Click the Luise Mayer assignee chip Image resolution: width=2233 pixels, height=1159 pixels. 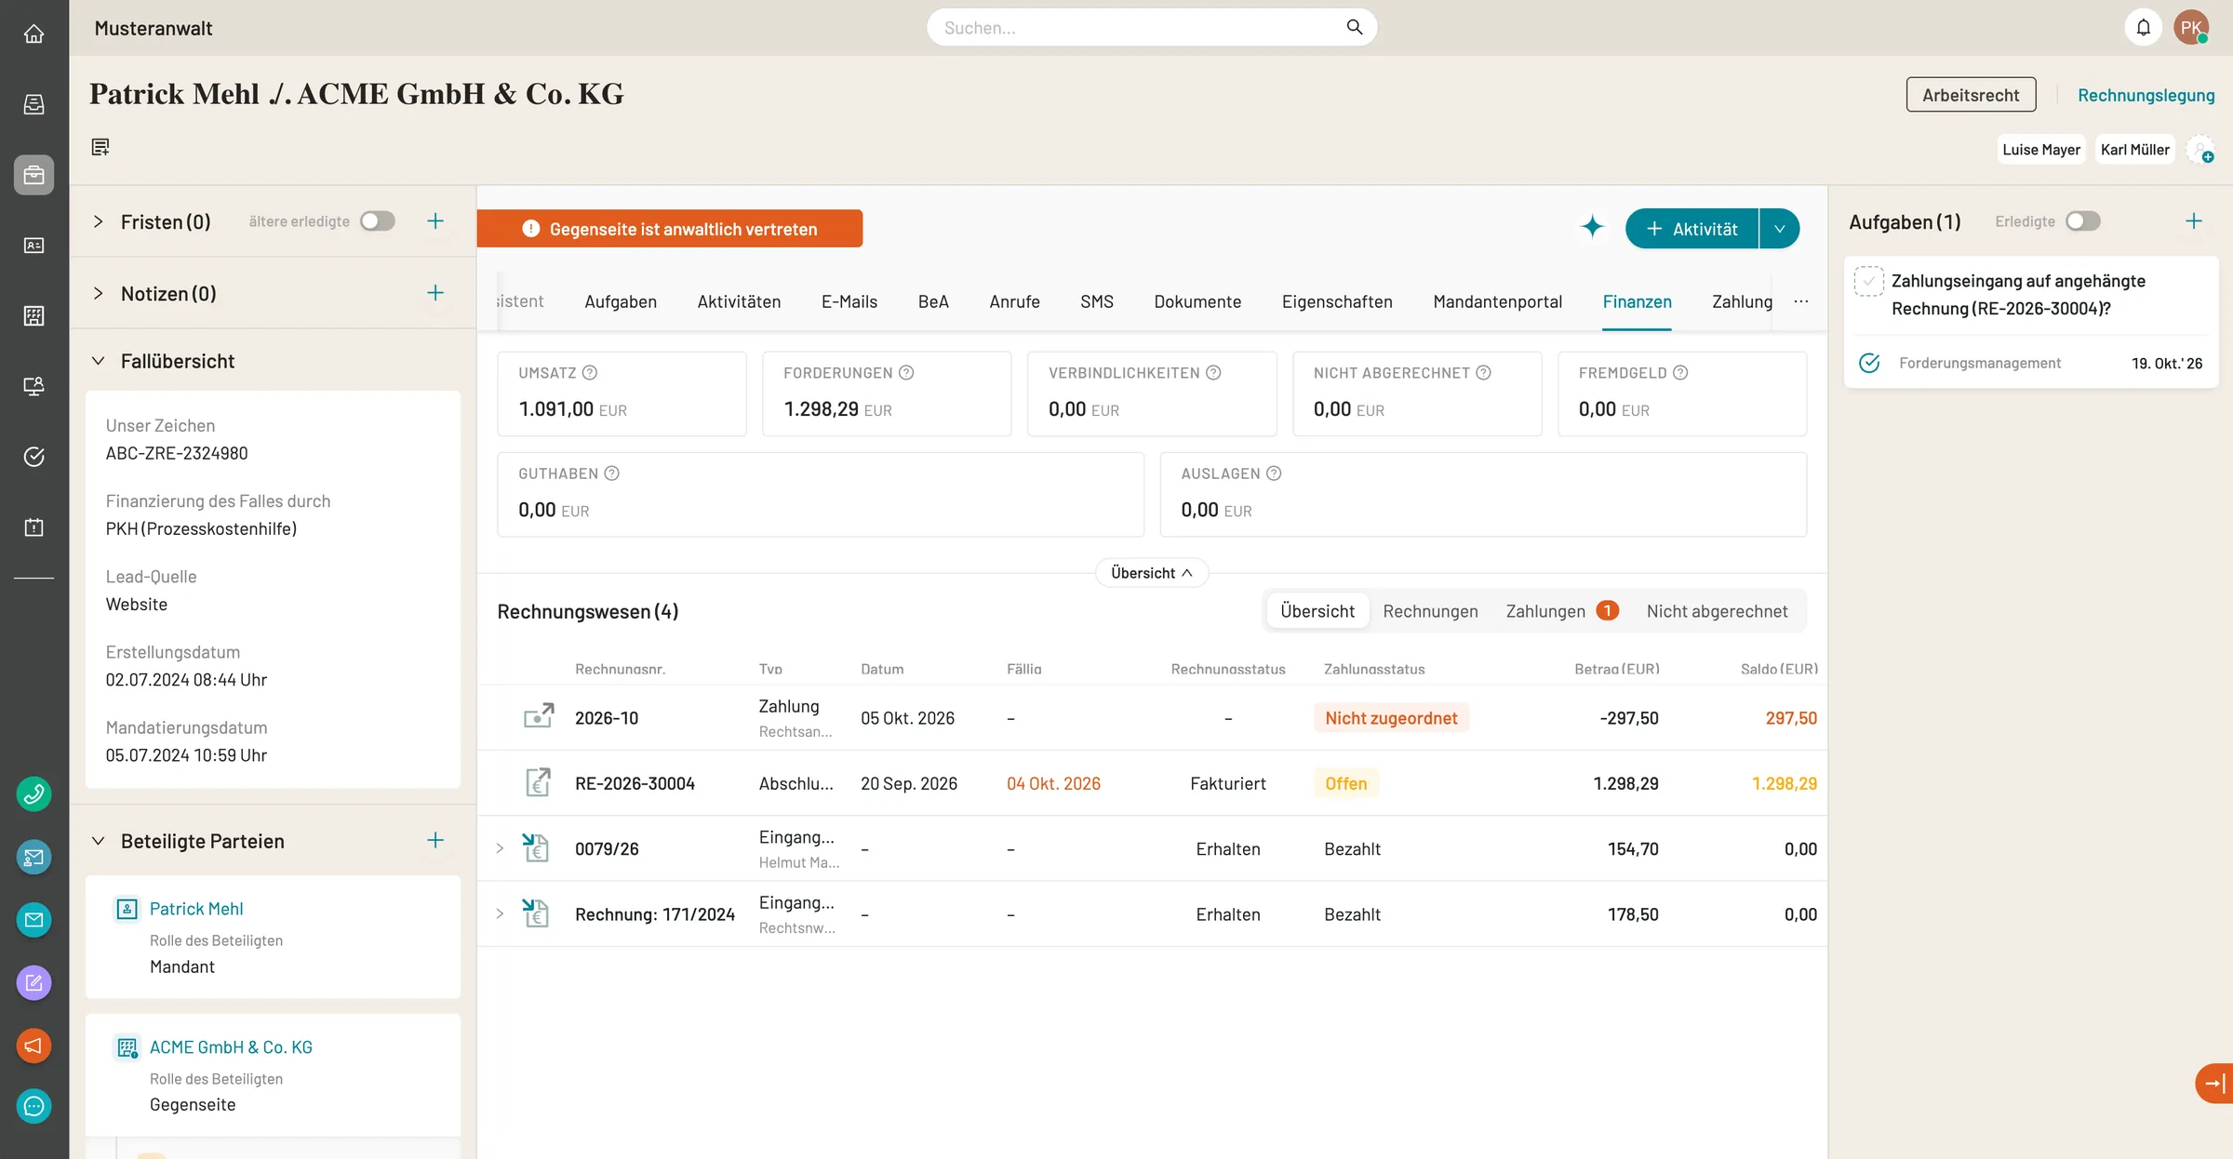[x=2041, y=150]
